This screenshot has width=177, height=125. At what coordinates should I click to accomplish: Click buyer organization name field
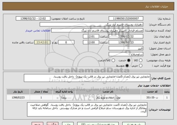(92, 25)
